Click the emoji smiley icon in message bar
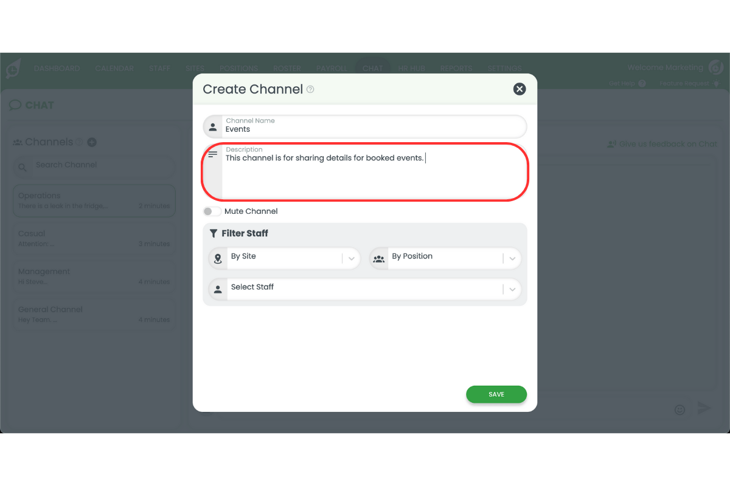This screenshot has width=730, height=486. (680, 409)
